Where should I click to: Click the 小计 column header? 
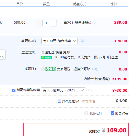pyautogui.click(x=114, y=4)
